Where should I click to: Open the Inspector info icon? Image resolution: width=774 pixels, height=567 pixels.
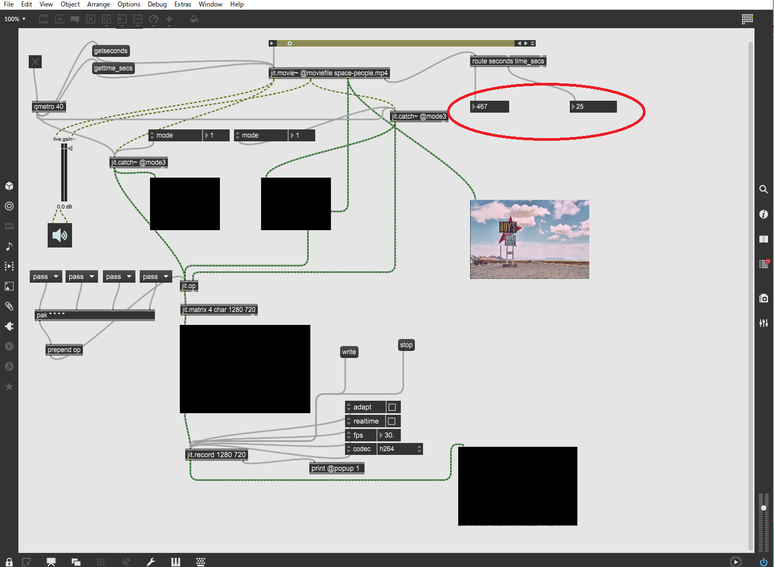[763, 214]
